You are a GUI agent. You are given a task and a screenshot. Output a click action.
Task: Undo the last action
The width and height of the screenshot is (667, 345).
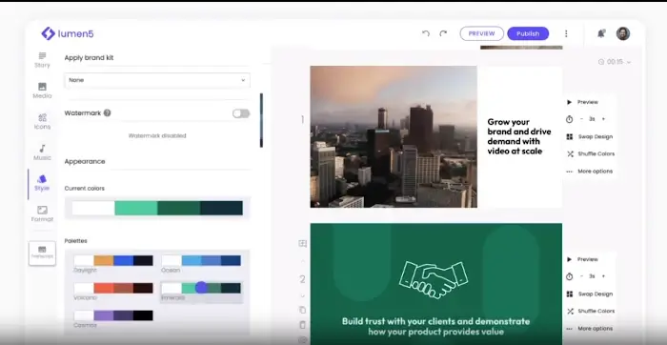425,33
